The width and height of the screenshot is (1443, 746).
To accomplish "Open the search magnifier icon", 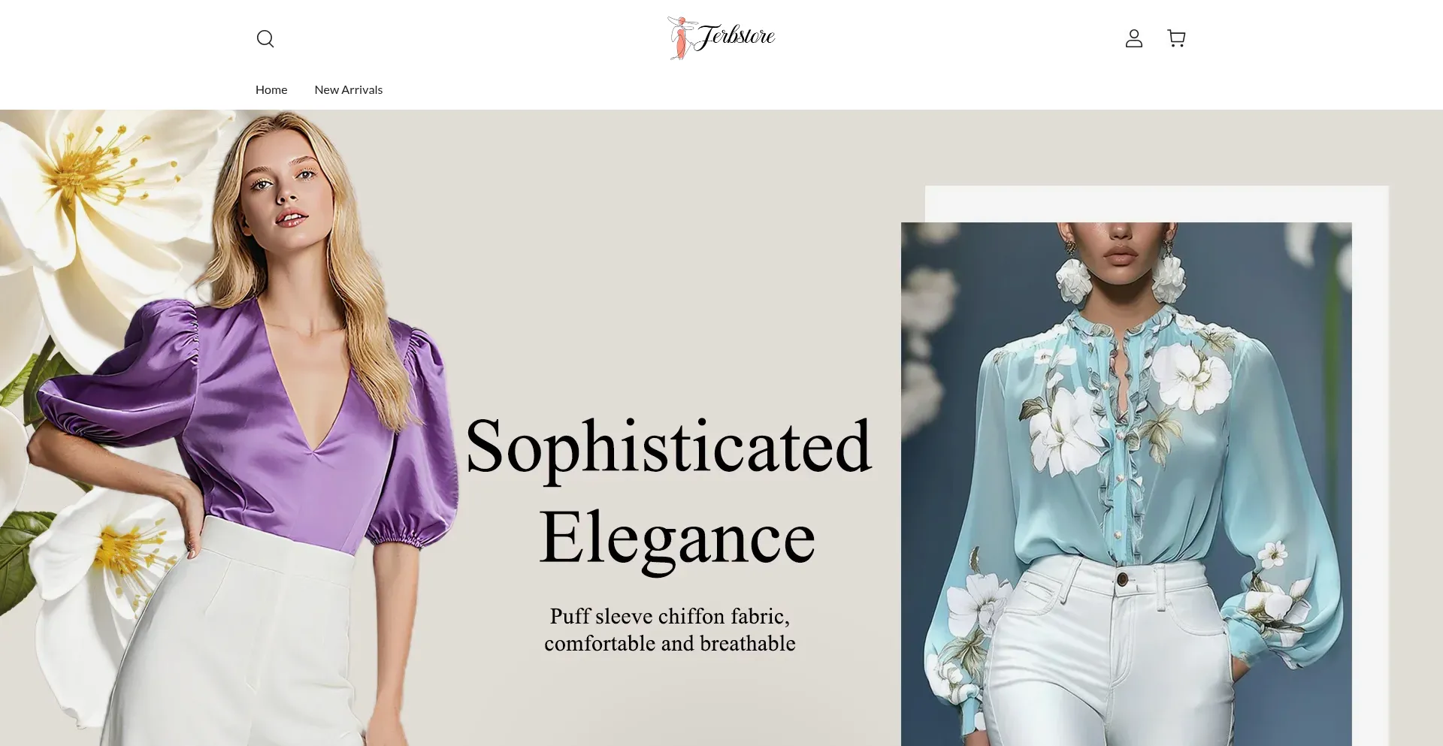I will [x=265, y=38].
